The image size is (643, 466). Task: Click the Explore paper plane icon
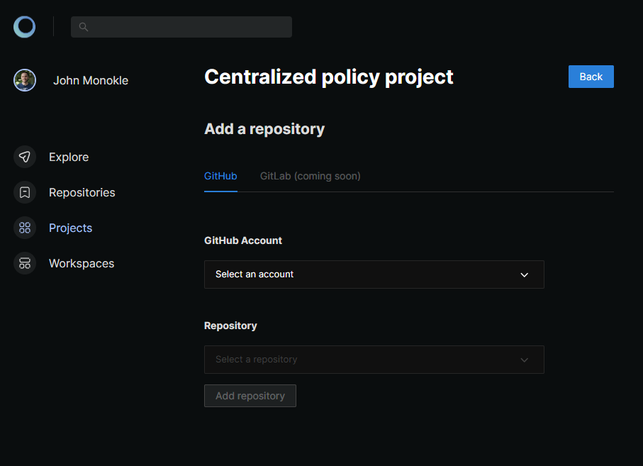point(25,157)
